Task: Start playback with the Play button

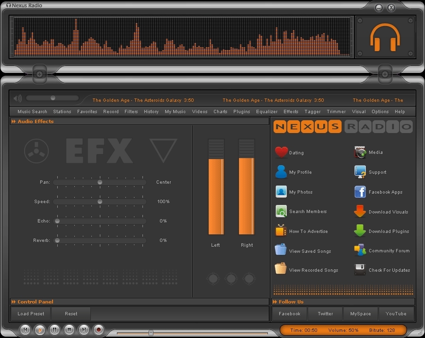Action: pos(40,329)
